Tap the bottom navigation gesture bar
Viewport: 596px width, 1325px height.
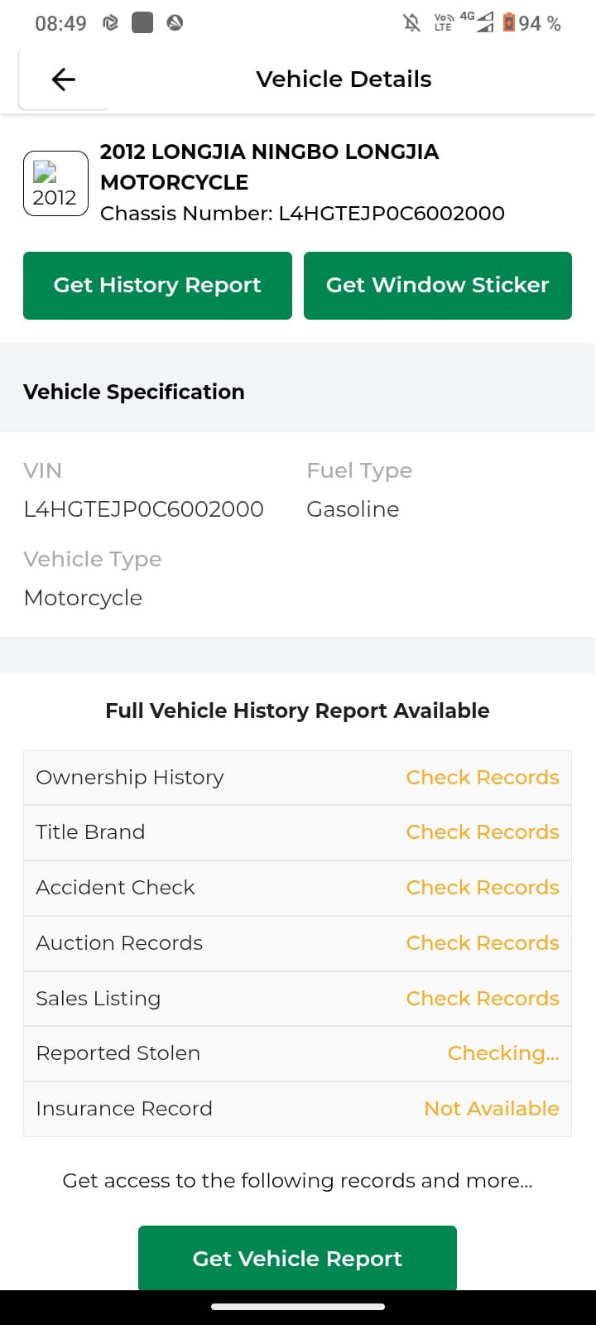point(298,1307)
